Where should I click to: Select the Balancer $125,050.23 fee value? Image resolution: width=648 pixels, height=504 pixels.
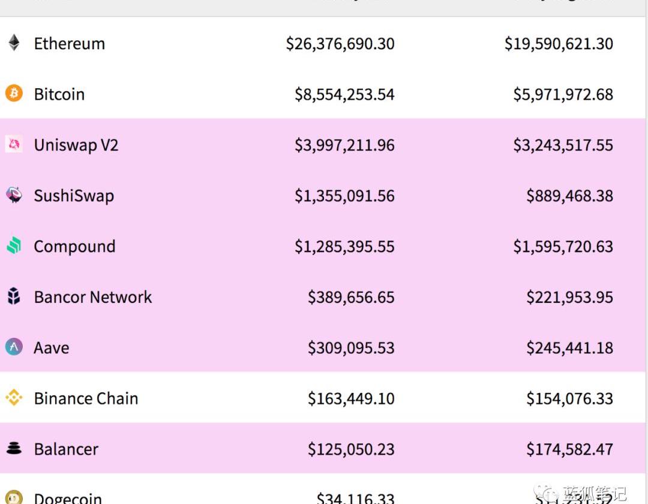click(351, 449)
